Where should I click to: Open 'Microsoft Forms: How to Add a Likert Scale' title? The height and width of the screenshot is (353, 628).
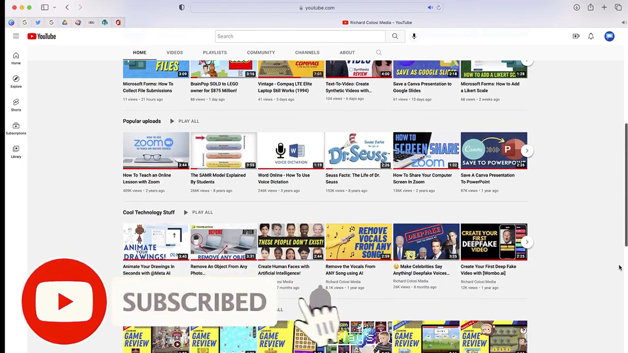[490, 87]
